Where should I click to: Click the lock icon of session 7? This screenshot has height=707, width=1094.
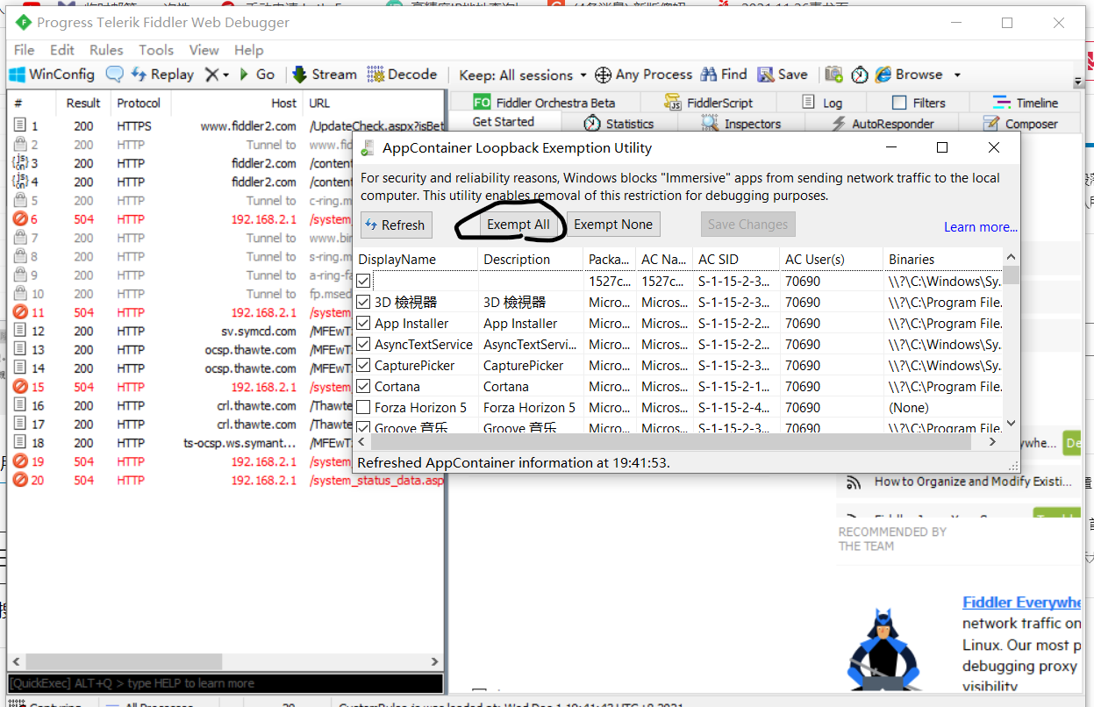point(20,238)
